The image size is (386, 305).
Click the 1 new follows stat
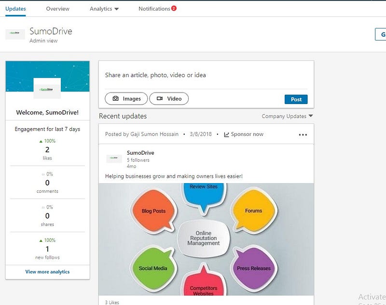point(47,249)
